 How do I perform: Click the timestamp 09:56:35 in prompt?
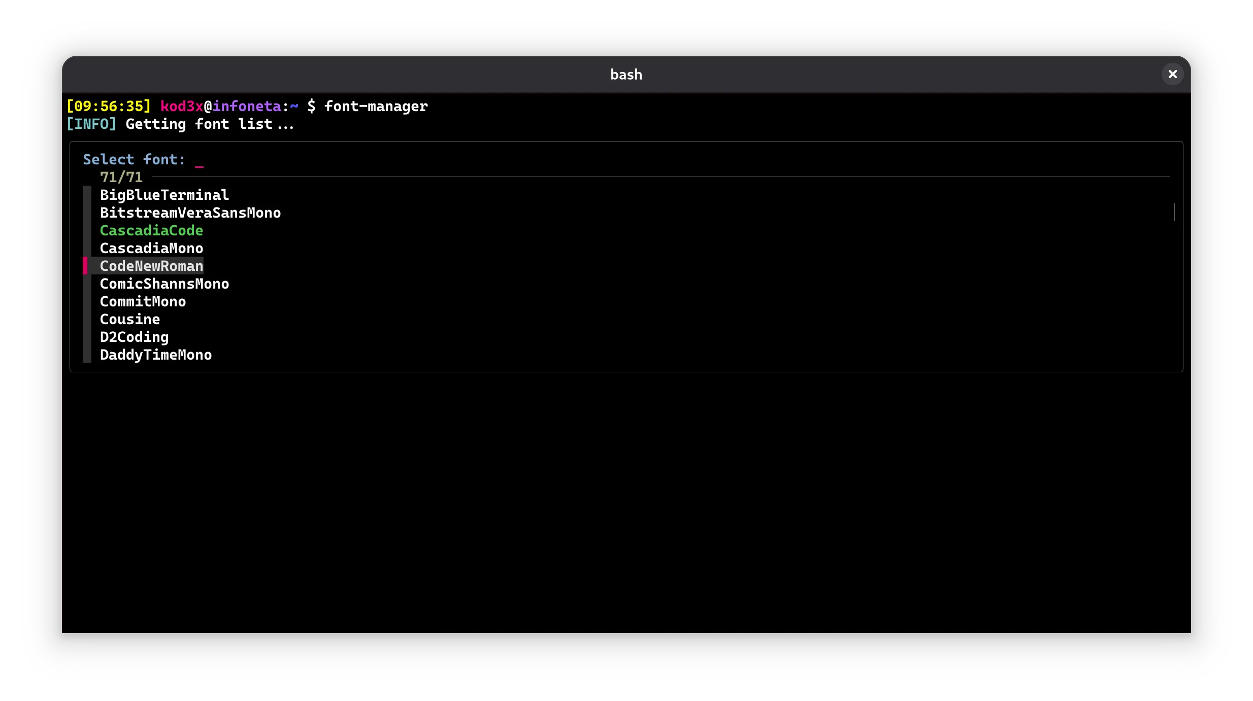[109, 107]
